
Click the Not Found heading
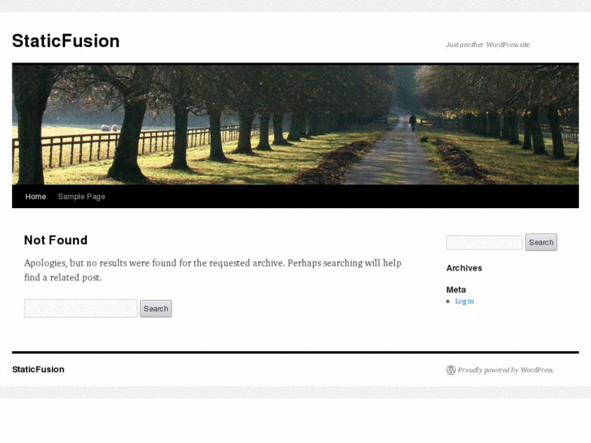[x=56, y=240]
